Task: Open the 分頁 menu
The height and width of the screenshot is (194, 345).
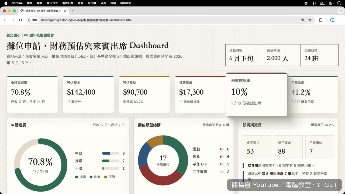Action: coord(103,3)
